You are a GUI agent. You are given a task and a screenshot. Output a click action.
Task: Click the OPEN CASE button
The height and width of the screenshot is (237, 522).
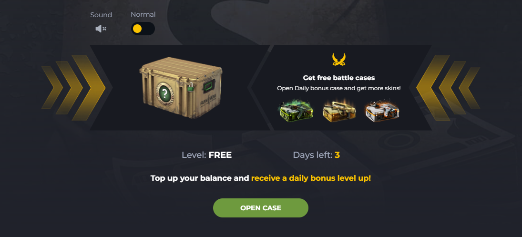pos(261,208)
